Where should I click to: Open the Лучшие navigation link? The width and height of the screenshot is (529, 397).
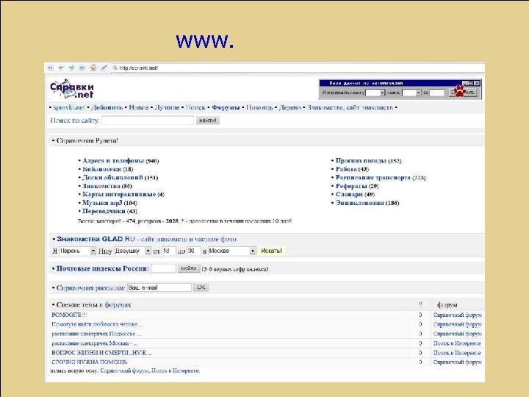(167, 107)
